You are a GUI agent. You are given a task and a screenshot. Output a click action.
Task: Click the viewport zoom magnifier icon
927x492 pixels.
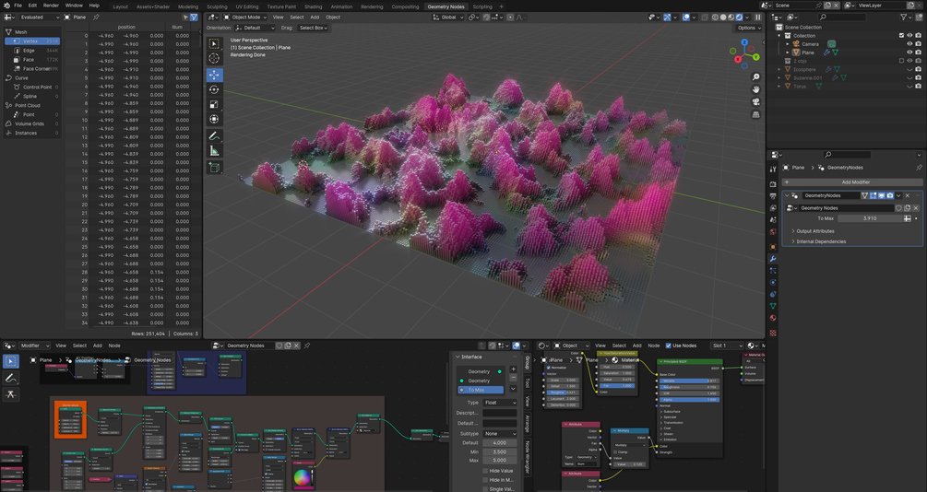pyautogui.click(x=755, y=77)
